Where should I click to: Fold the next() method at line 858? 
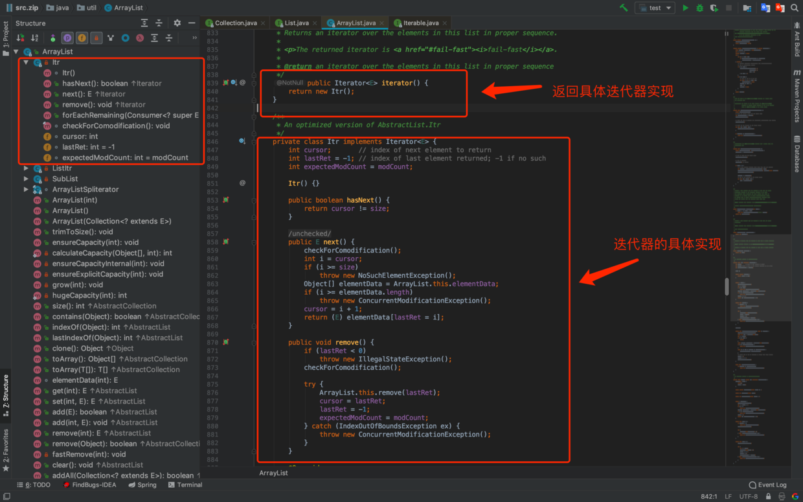click(254, 242)
